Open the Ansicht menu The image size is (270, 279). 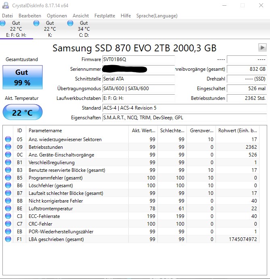81,16
